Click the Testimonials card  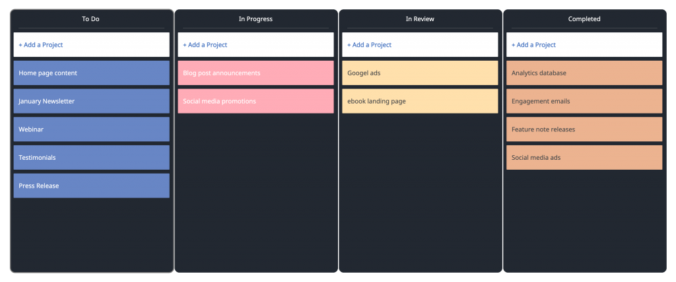[91, 158]
